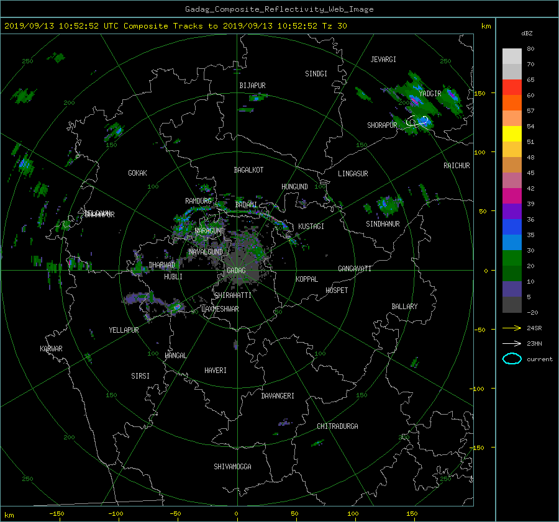
Task: Click the LAXMESHWAR city label
Action: point(220,309)
